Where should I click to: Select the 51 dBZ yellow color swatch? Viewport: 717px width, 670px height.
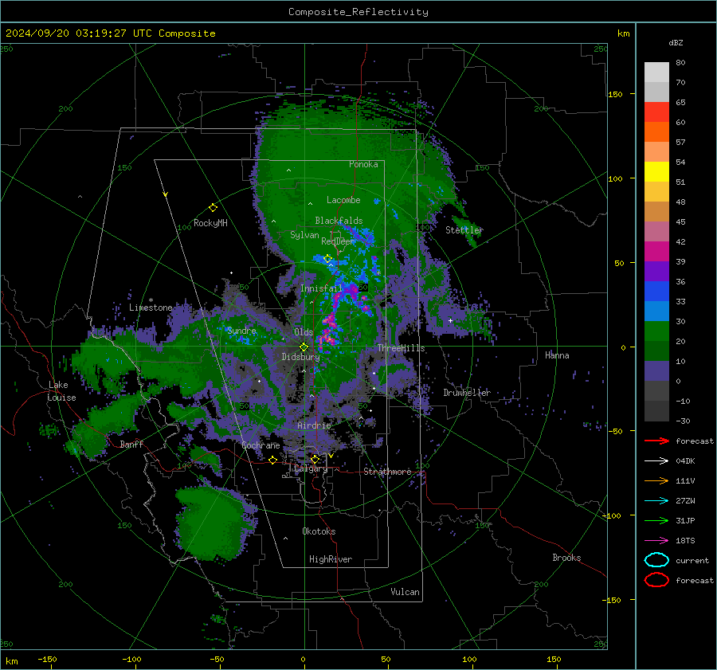click(656, 172)
